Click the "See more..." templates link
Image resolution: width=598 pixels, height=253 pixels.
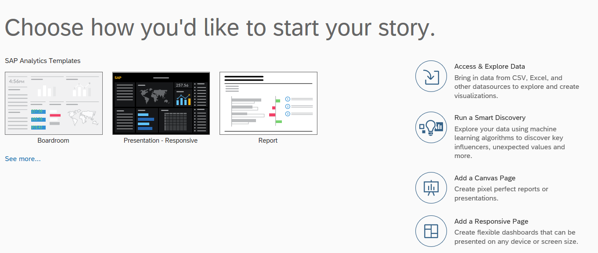pyautogui.click(x=23, y=159)
